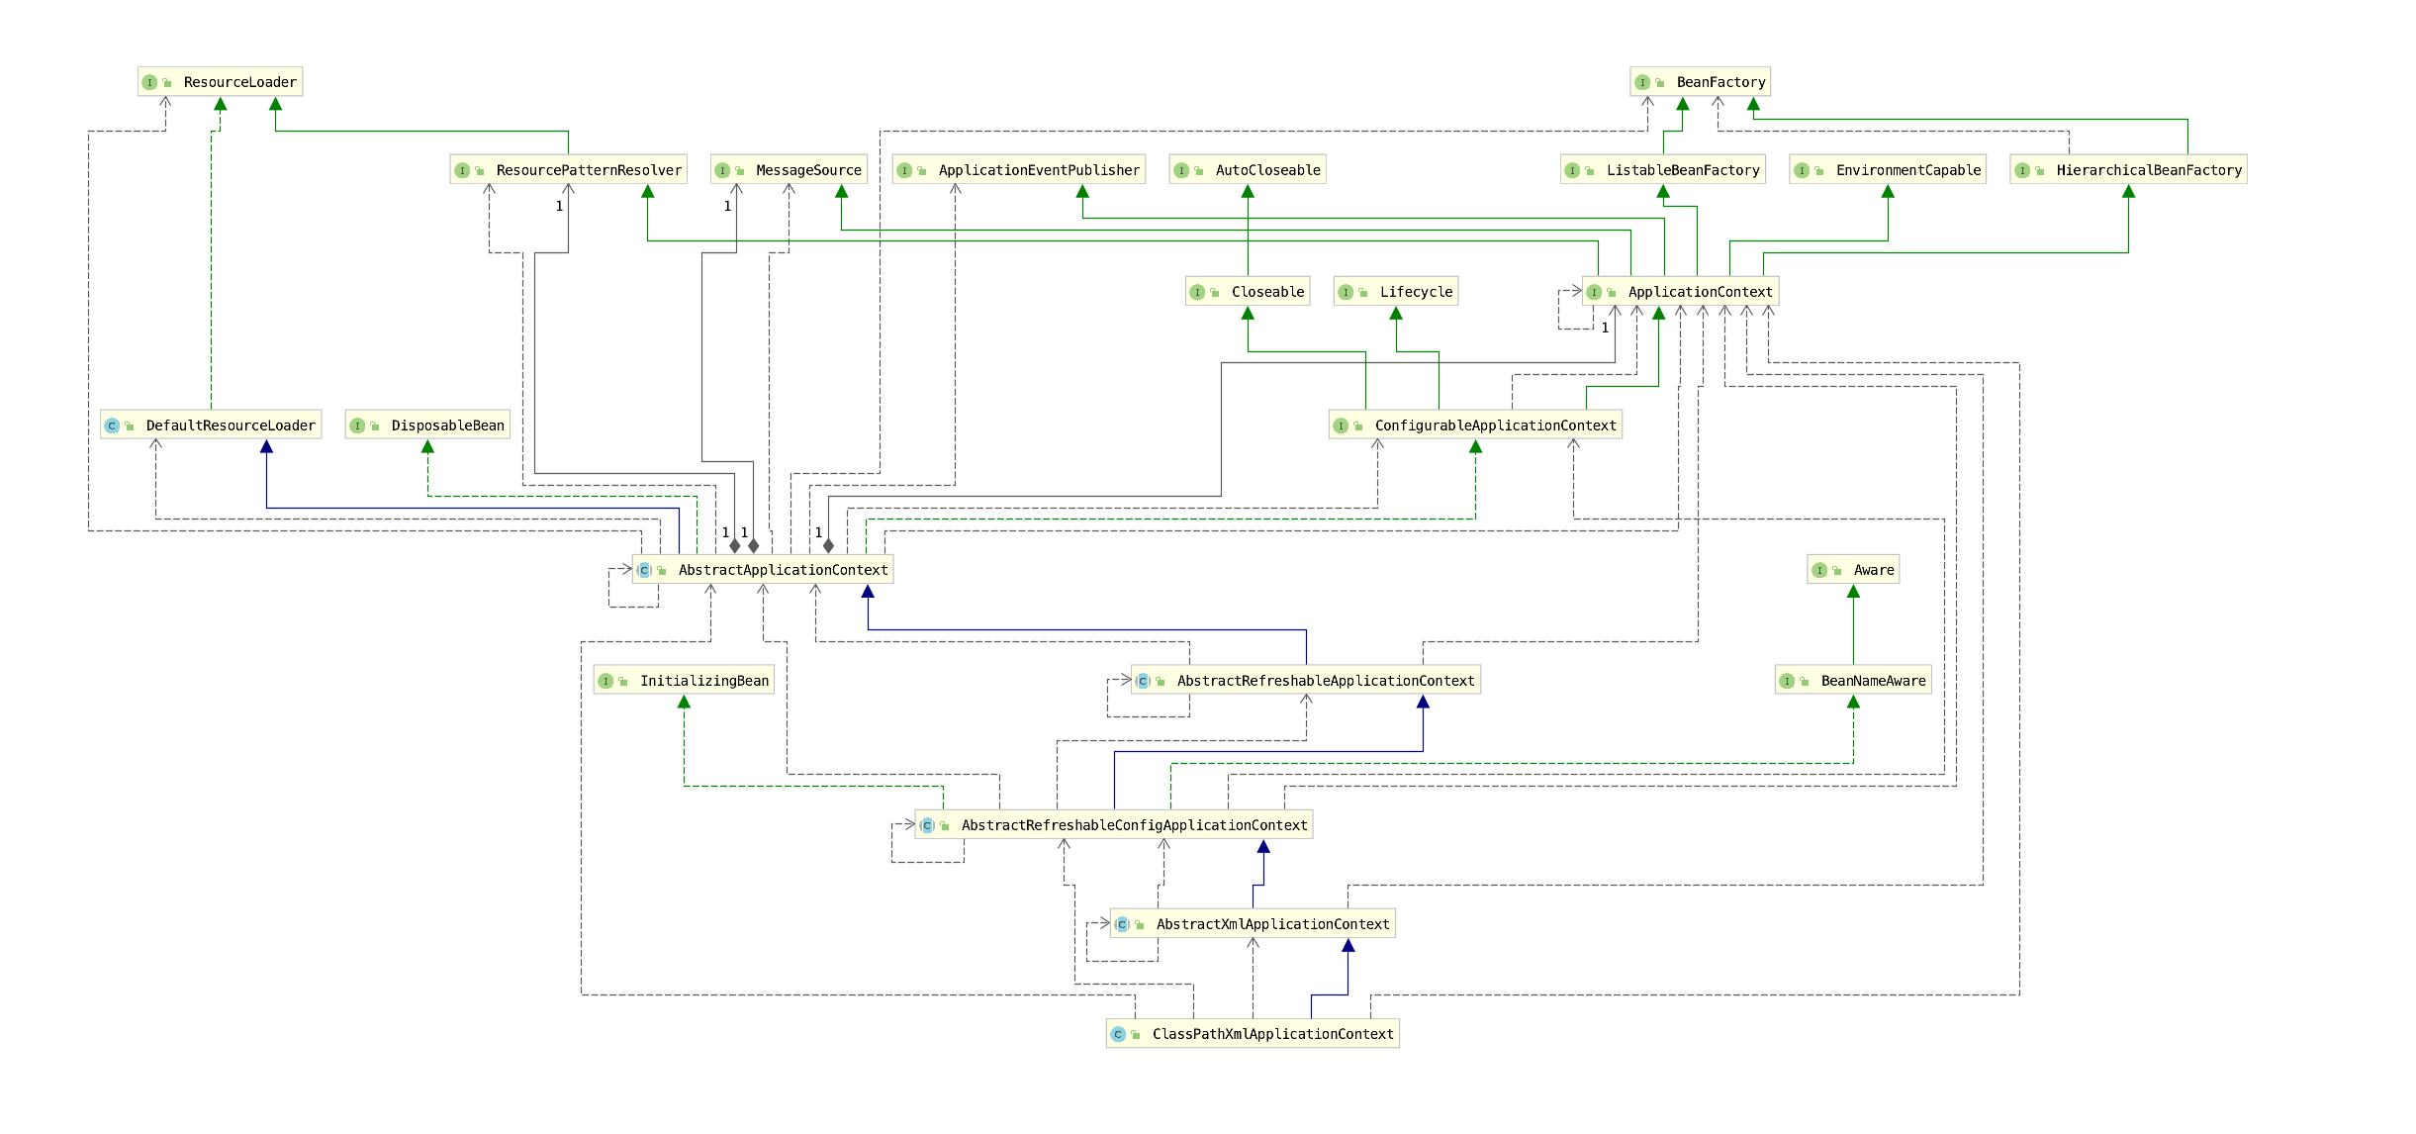Click the class icon on ClassPathXmlApplicationContext
The width and height of the screenshot is (2416, 1134).
tap(1118, 1034)
